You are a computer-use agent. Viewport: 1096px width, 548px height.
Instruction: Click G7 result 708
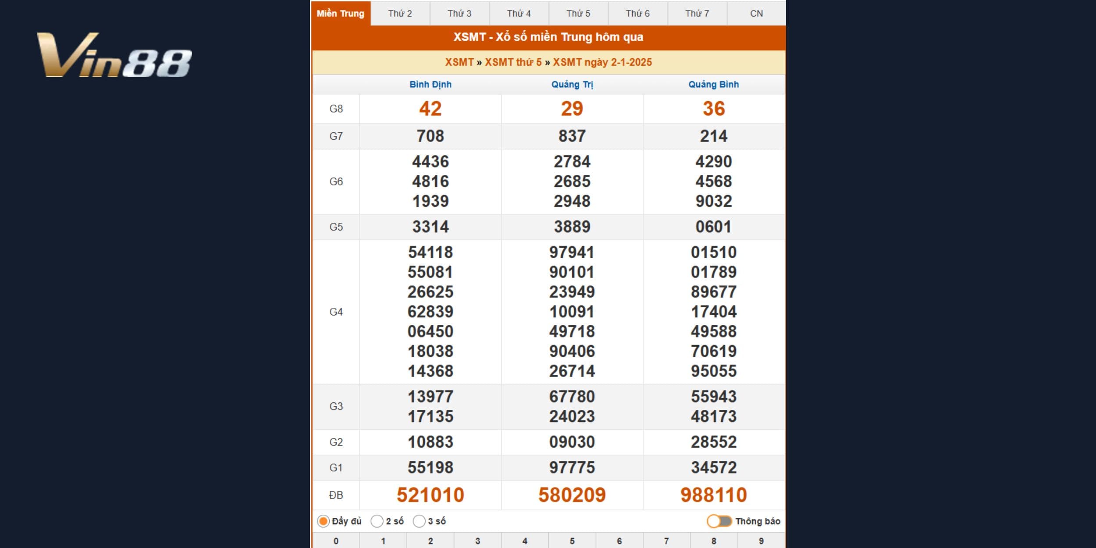coord(431,136)
